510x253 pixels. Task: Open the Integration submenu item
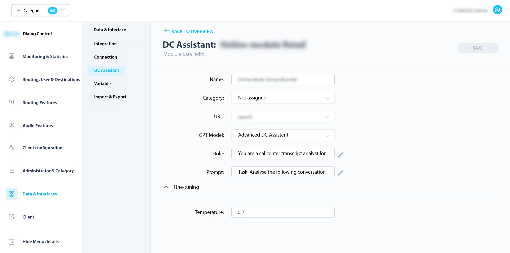[105, 44]
